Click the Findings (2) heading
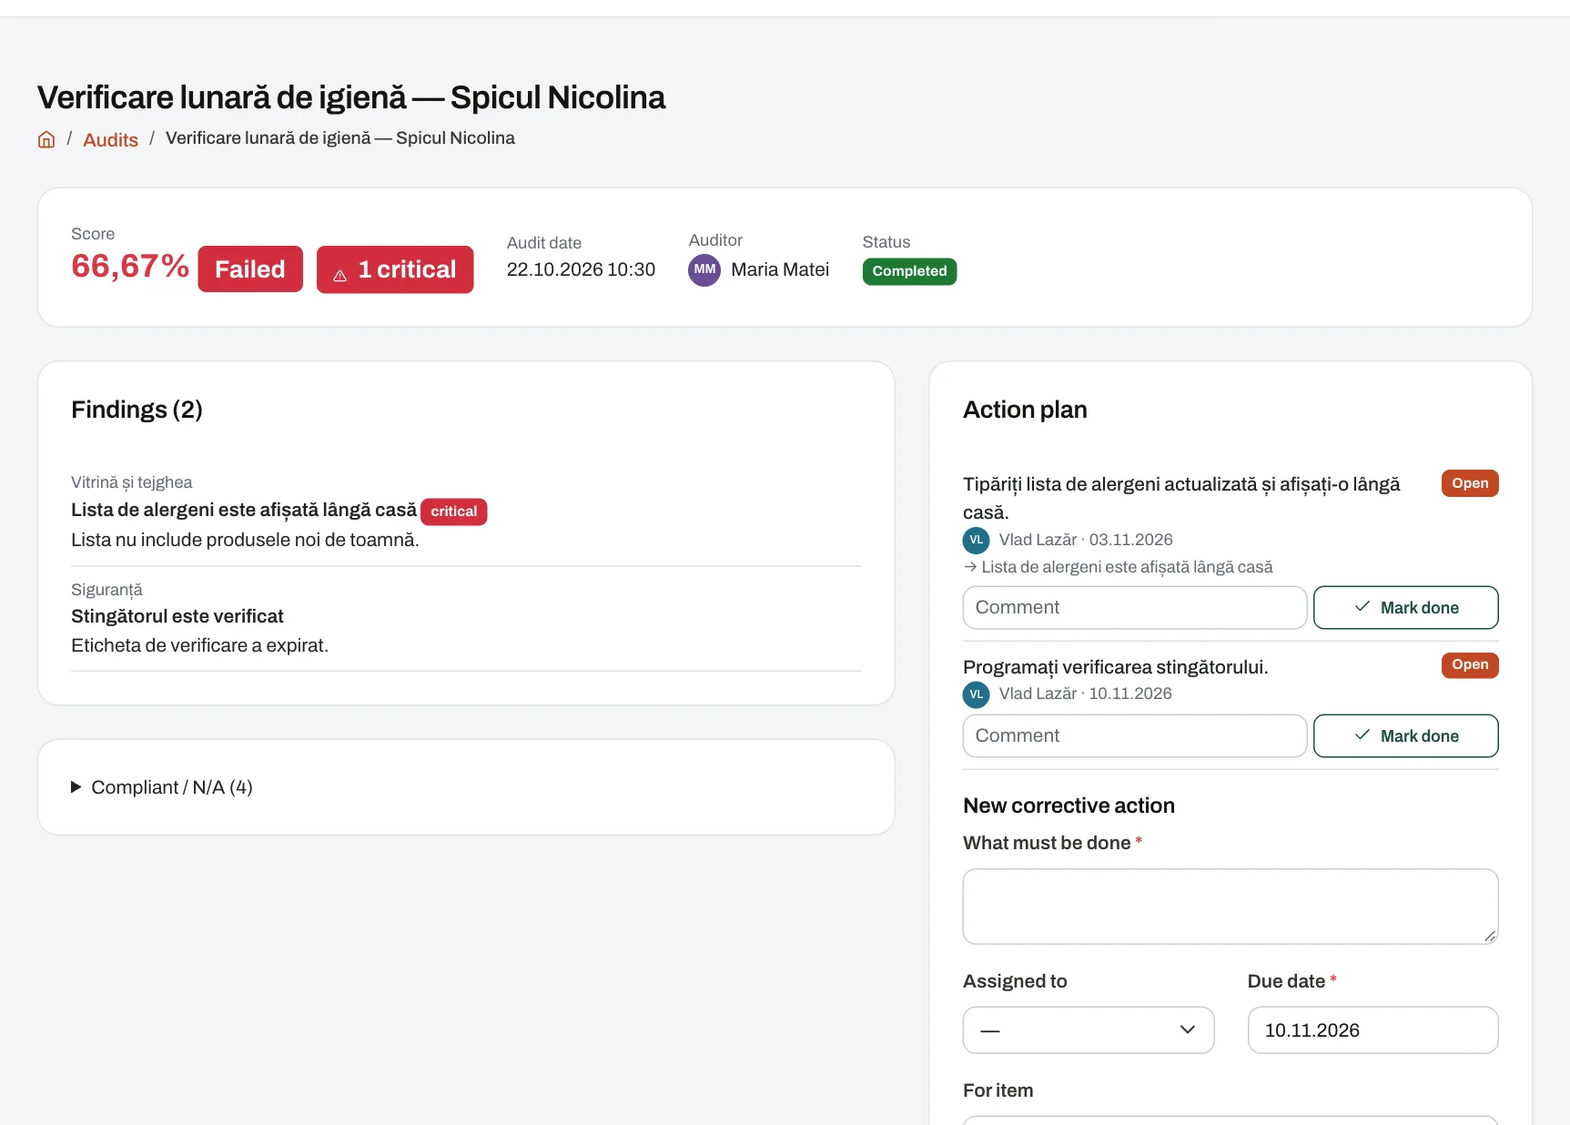Image resolution: width=1570 pixels, height=1125 pixels. (x=137, y=410)
